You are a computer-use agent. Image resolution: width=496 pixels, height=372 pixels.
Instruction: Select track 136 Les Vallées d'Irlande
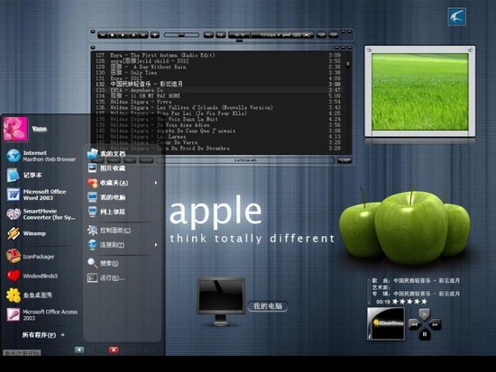pos(218,107)
